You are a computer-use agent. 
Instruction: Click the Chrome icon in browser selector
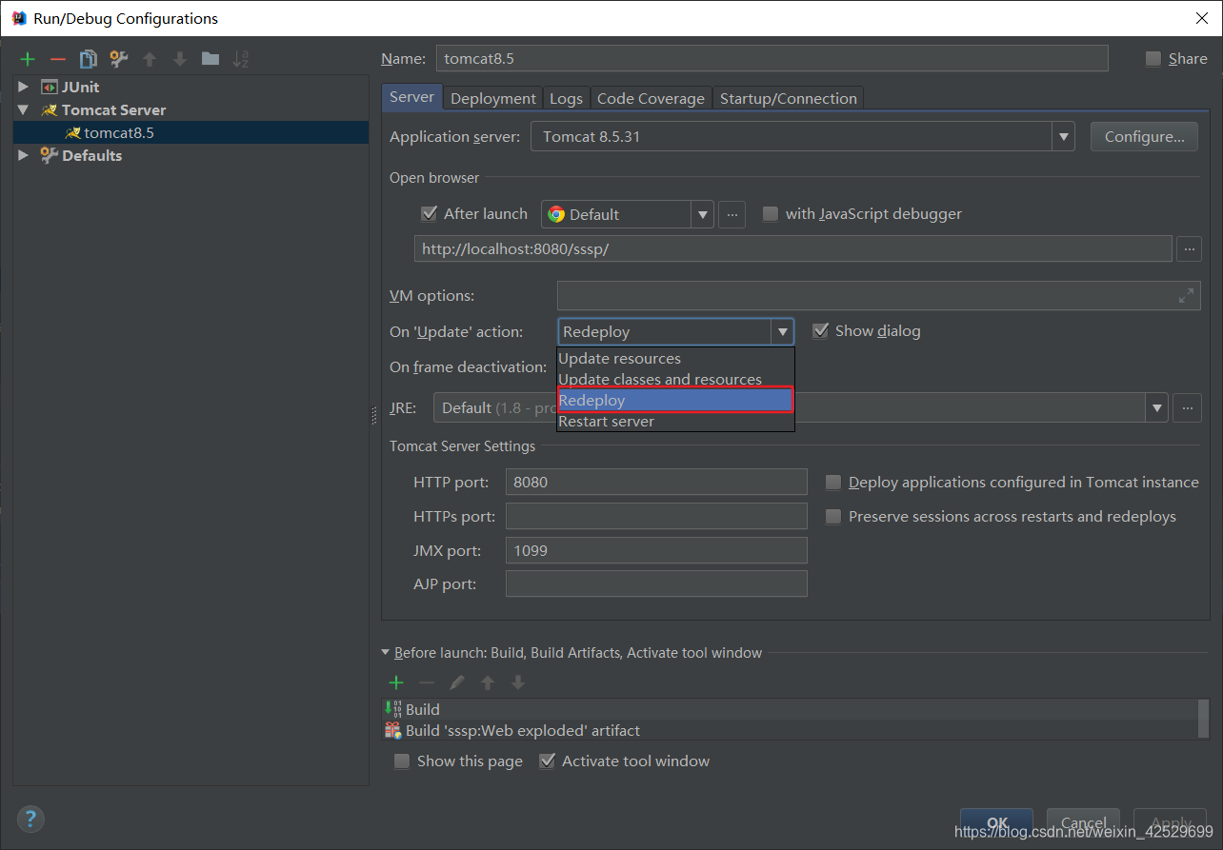click(556, 214)
